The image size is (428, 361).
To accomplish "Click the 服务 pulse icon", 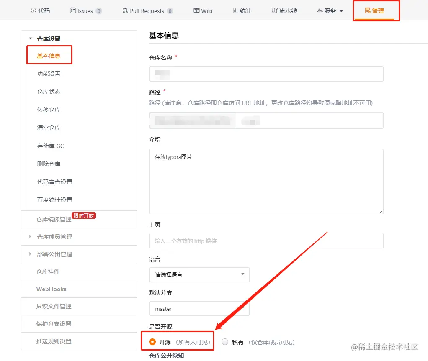I will point(320,10).
